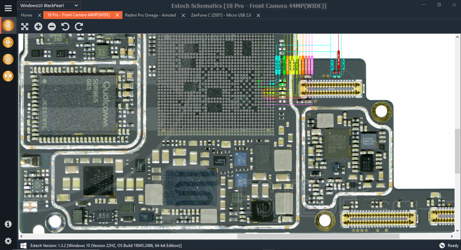461x250 pixels.
Task: Zoom out of the board image
Action: pos(52,26)
